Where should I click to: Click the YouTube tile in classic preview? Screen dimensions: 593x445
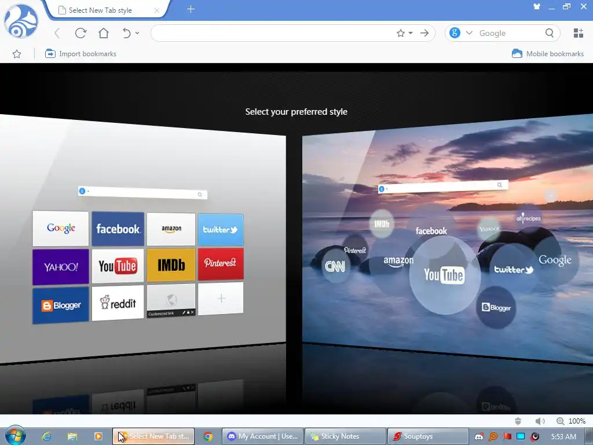point(118,265)
